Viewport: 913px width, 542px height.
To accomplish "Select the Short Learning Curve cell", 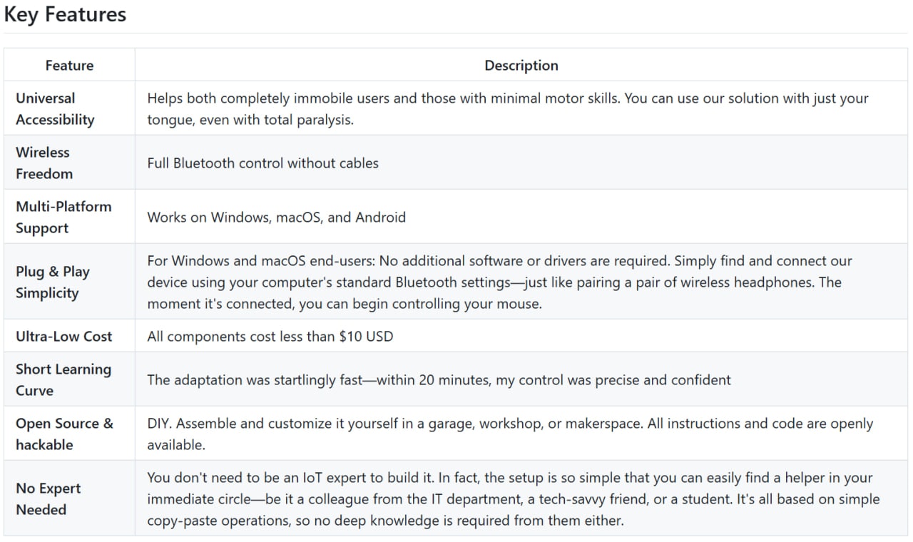I will (x=63, y=379).
